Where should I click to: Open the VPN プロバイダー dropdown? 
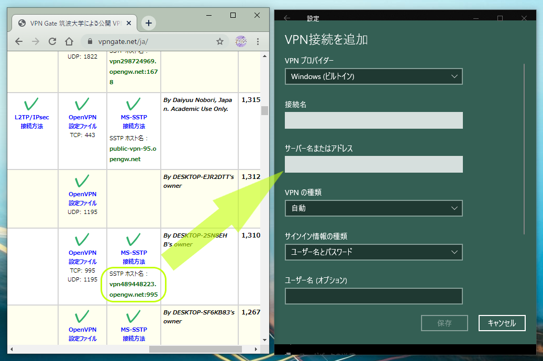click(374, 76)
